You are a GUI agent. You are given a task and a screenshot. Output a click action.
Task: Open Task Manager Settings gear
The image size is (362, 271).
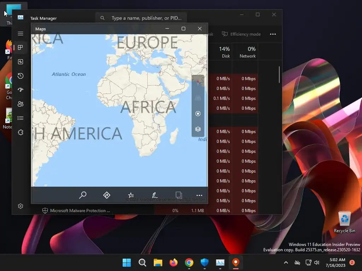pos(21,206)
